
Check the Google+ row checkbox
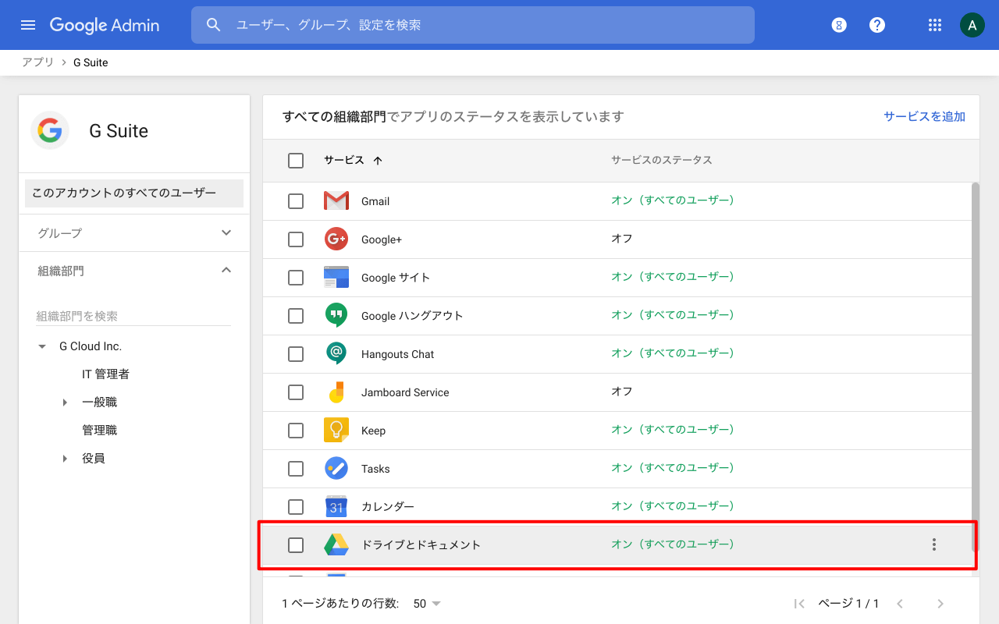[296, 239]
